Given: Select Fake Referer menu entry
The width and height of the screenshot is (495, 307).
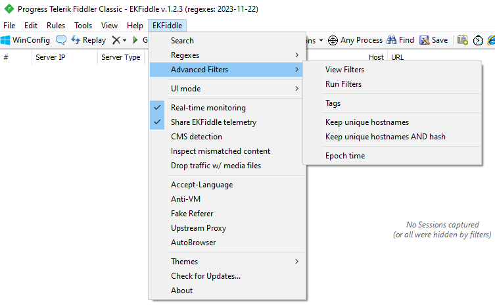Looking at the screenshot, I should pyautogui.click(x=226, y=214).
